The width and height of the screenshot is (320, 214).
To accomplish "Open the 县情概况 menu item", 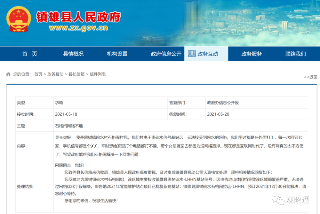I will tap(73, 54).
